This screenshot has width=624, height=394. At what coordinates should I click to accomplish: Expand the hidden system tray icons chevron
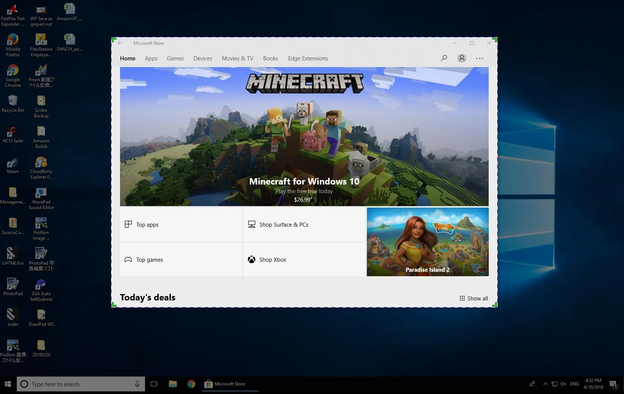[x=545, y=384]
